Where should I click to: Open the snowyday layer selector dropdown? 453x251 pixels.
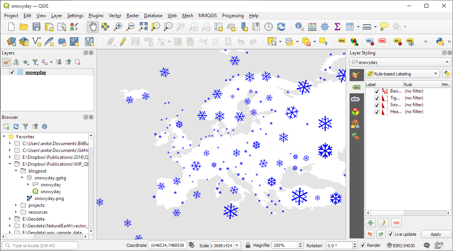(x=400, y=62)
